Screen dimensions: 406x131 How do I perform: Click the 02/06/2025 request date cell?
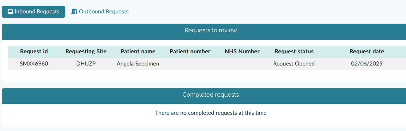[x=367, y=63]
